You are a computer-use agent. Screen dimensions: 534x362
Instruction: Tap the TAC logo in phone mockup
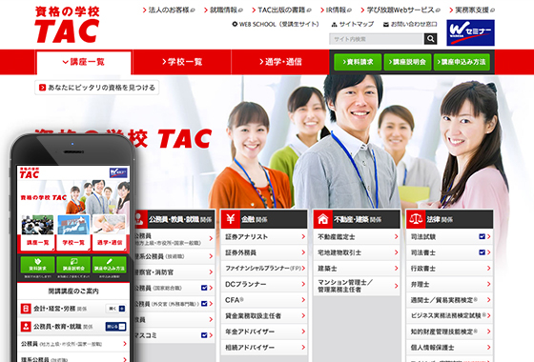pos(30,172)
